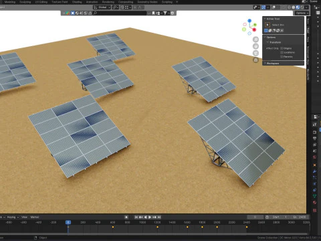Screen dimensions: 321x241
Task: Toggle show overlays button
Action: point(274,7)
